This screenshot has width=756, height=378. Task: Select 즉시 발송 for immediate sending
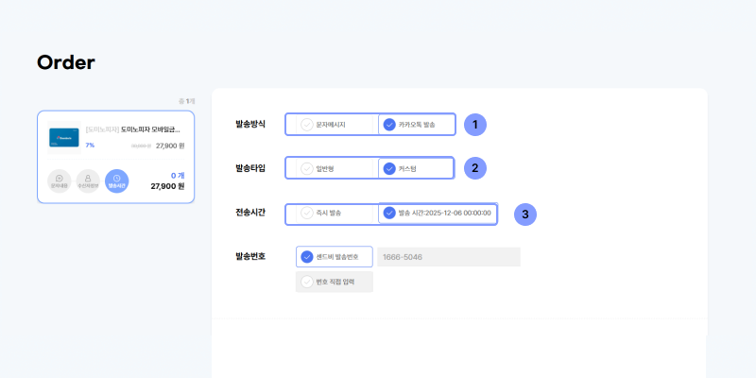[332, 213]
